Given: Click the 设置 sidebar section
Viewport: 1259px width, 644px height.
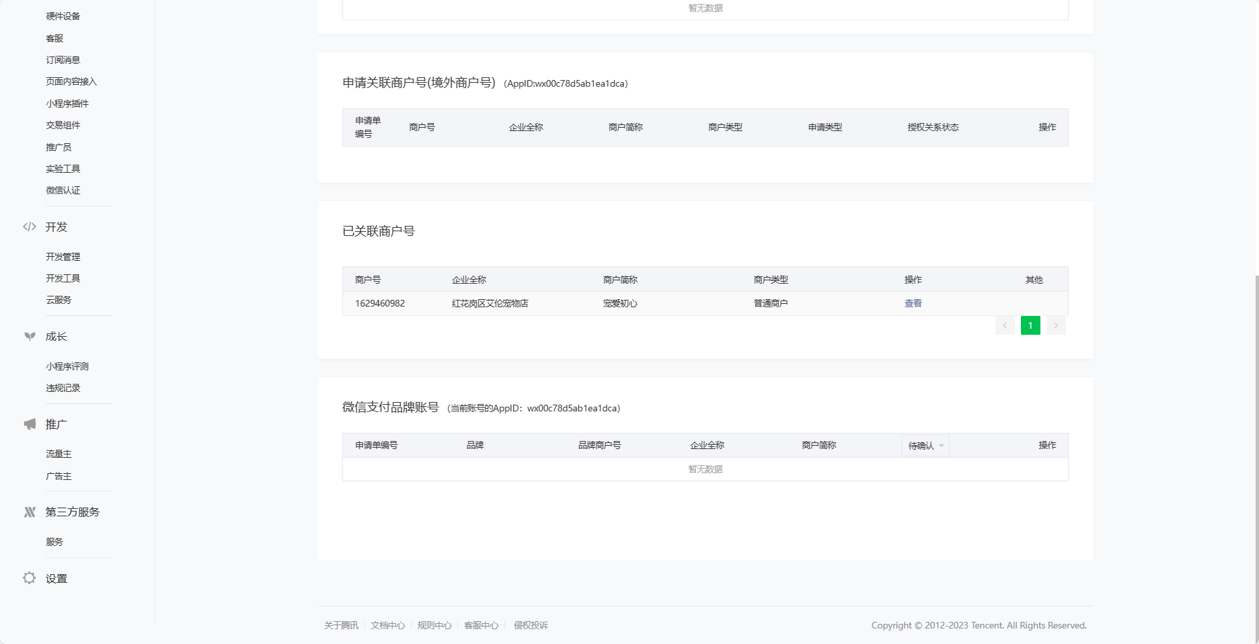Looking at the screenshot, I should tap(56, 579).
